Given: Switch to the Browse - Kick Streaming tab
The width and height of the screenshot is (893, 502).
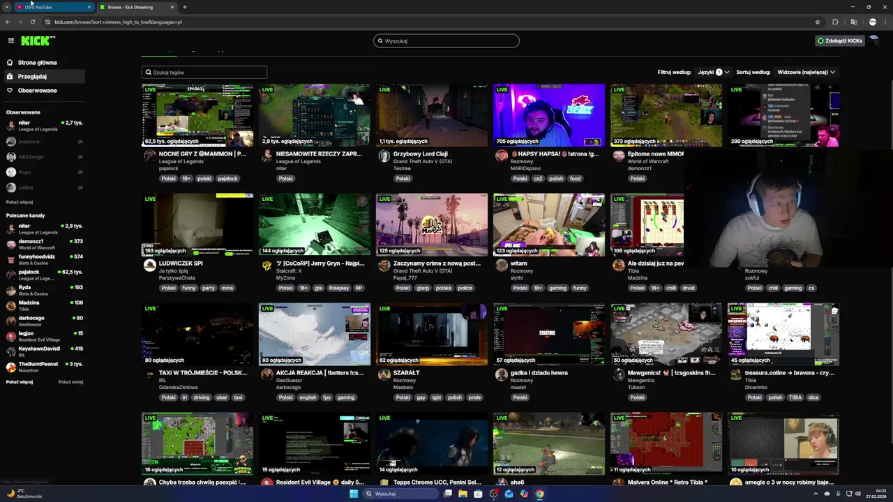Looking at the screenshot, I should (x=137, y=7).
